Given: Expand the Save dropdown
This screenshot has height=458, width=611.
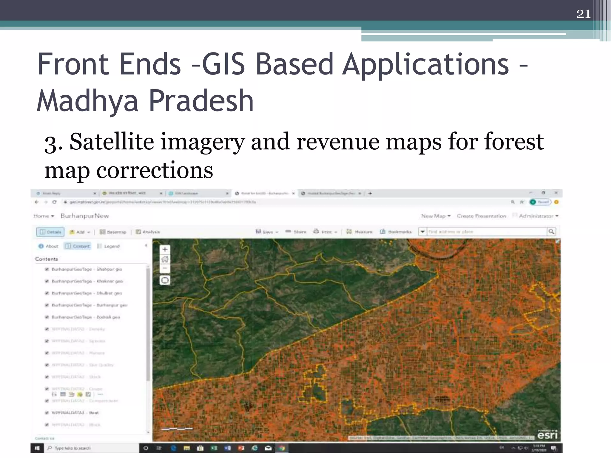Looking at the screenshot, I should 267,232.
